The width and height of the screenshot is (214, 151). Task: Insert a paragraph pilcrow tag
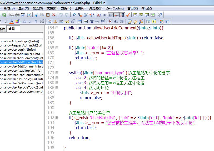36,22
